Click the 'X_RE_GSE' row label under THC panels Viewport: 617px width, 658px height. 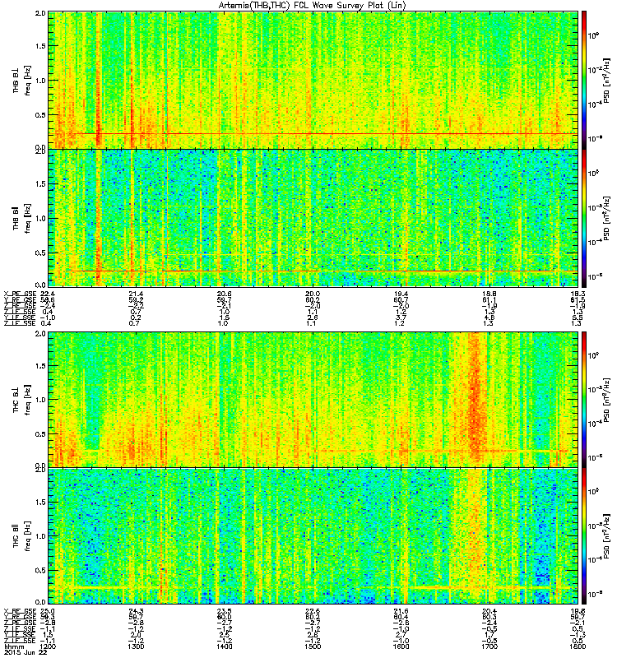[20, 611]
